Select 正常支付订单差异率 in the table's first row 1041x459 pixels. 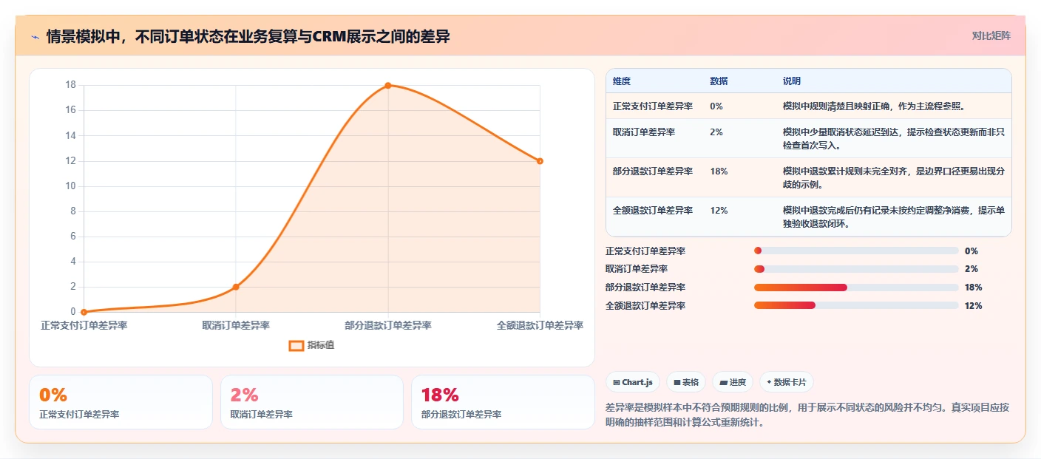pyautogui.click(x=653, y=106)
